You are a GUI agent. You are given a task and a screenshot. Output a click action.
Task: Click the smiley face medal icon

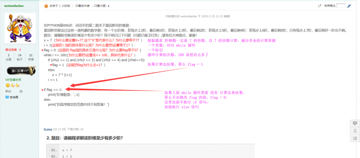click(x=8, y=85)
